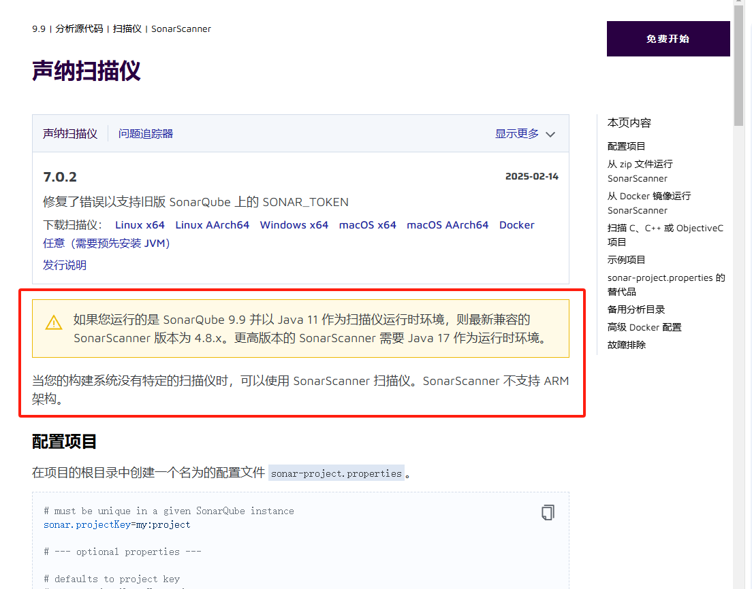Image resolution: width=752 pixels, height=589 pixels.
Task: Click the 7.0.2 version heading
Action: point(60,178)
